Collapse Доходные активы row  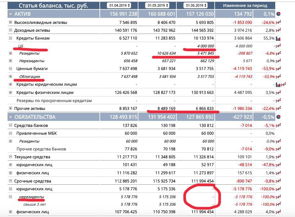pyautogui.click(x=11, y=30)
